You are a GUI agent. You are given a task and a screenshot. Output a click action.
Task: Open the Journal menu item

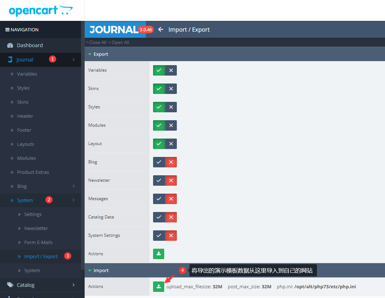40,60
